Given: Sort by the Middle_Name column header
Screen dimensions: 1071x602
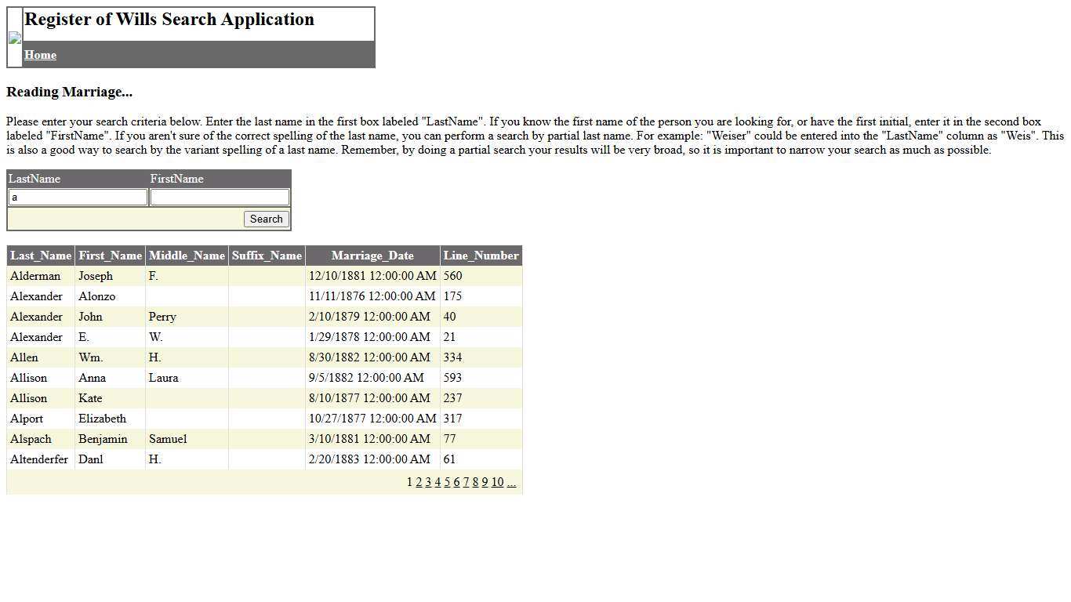Looking at the screenshot, I should [186, 255].
